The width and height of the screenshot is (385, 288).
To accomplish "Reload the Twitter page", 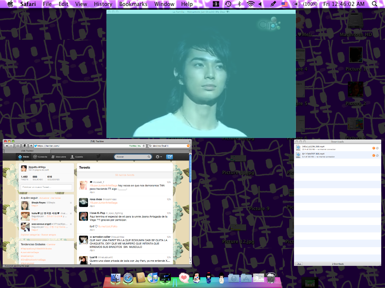I will click(x=144, y=146).
